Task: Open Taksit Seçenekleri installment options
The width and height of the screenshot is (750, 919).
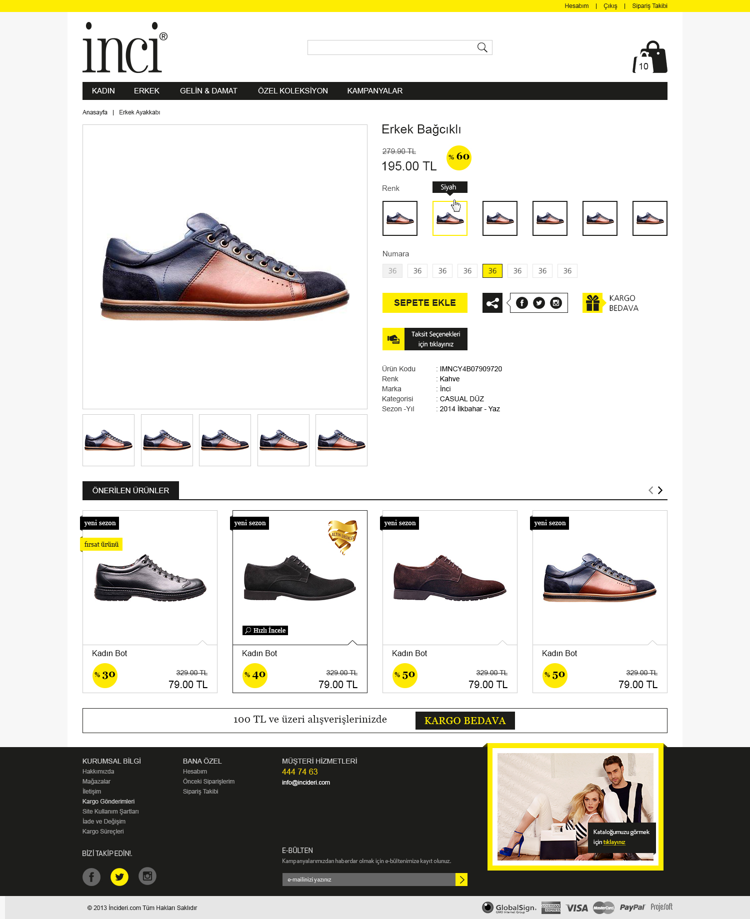Action: pos(425,339)
